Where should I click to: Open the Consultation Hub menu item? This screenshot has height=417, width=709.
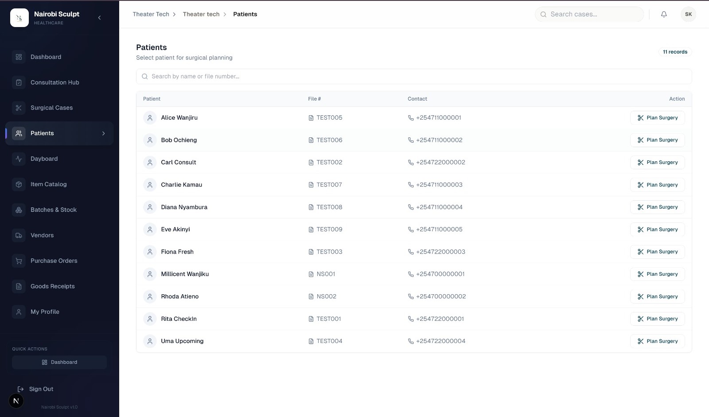pyautogui.click(x=55, y=82)
